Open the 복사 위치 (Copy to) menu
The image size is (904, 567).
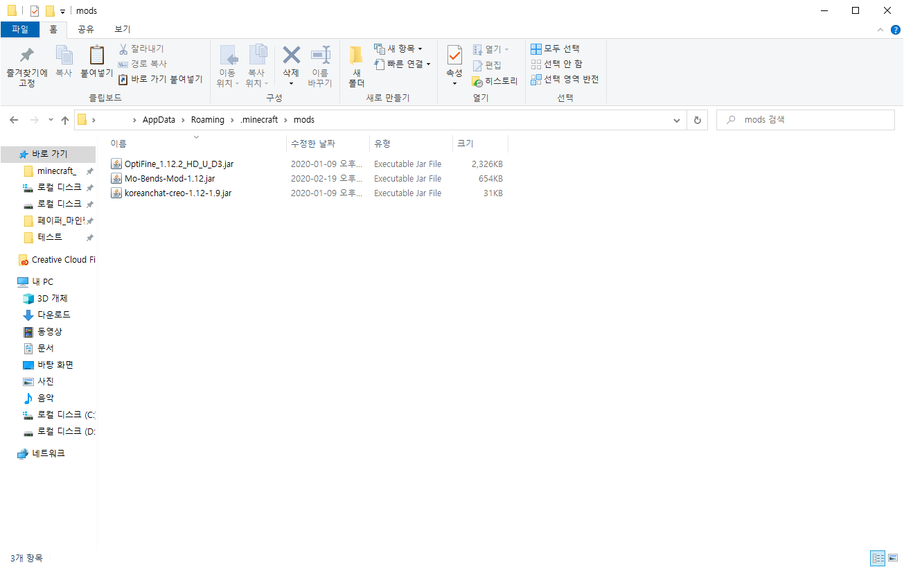click(x=256, y=67)
